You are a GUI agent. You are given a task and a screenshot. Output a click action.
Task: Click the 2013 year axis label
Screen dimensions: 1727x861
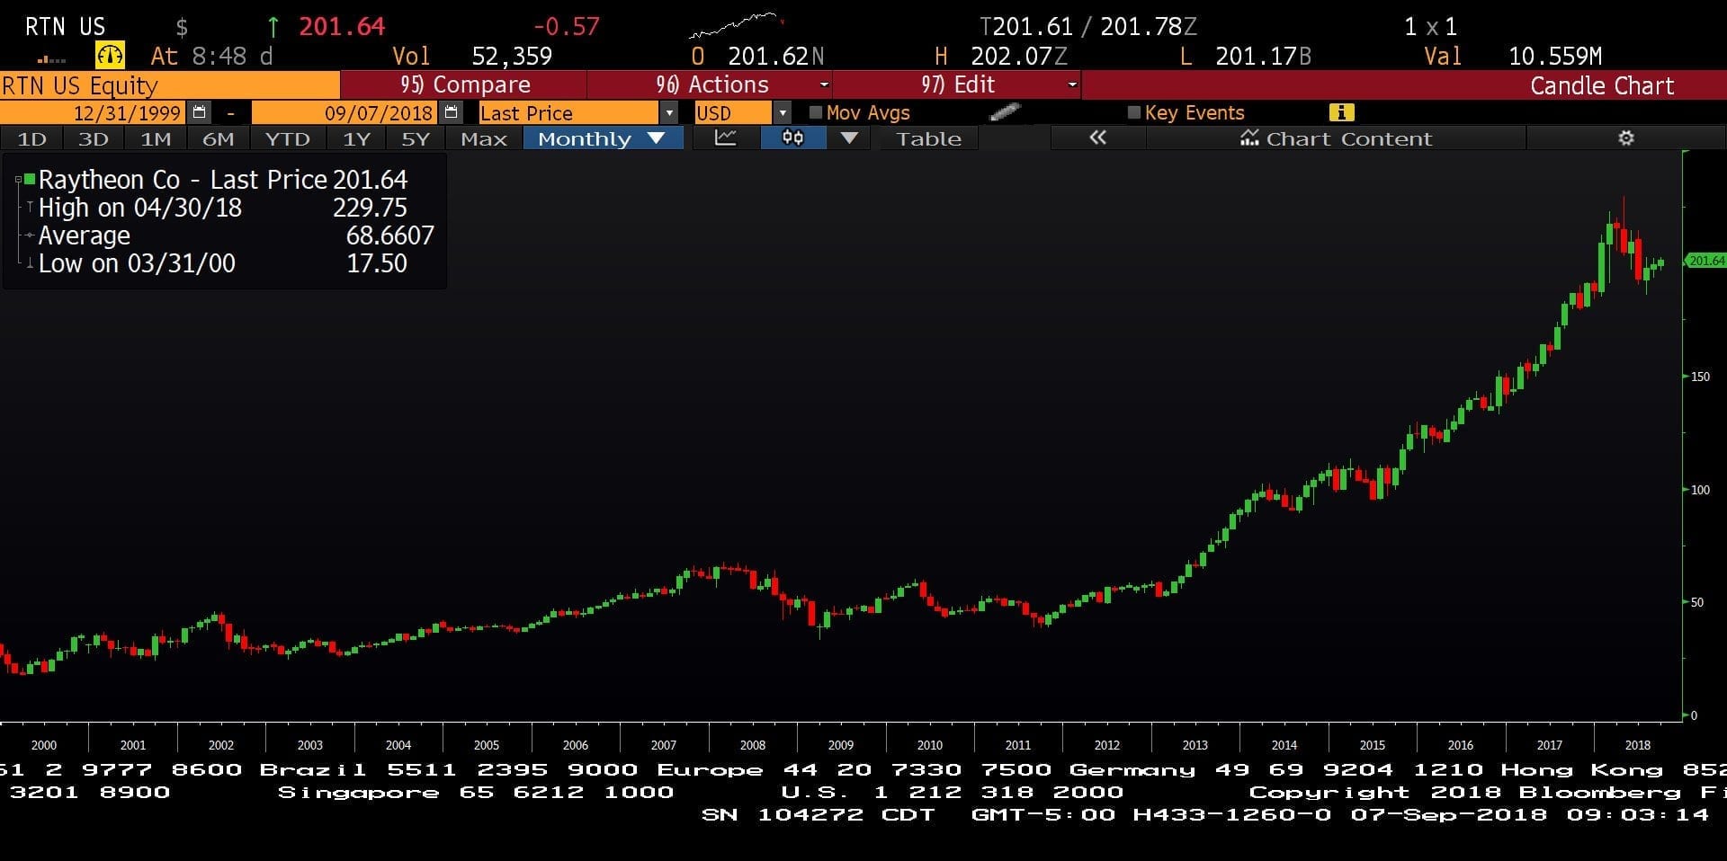point(1195,745)
